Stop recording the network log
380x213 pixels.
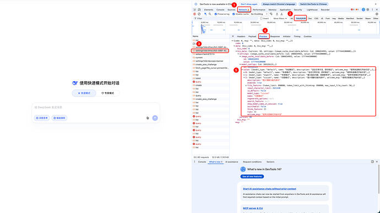coord(194,14)
